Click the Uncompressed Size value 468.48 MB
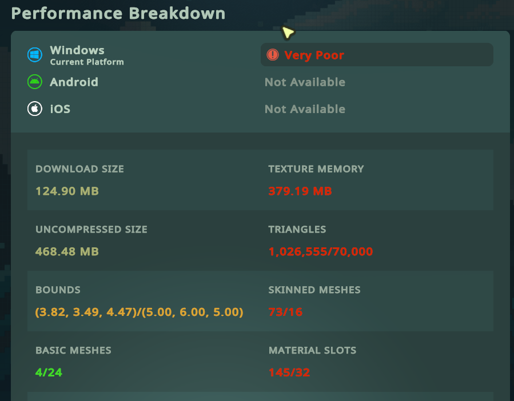 (67, 251)
